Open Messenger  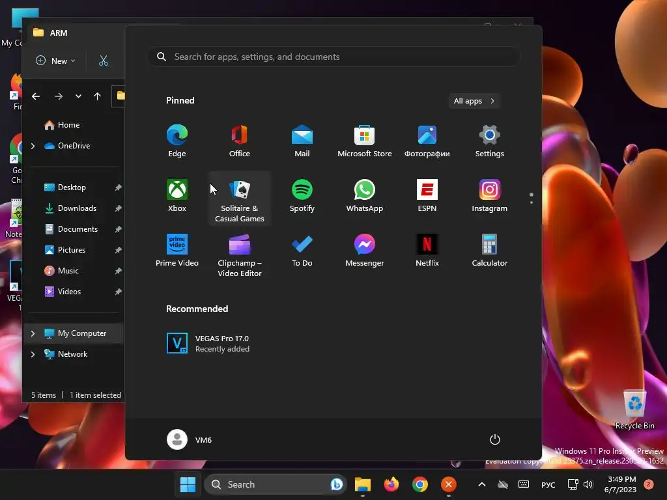tap(365, 251)
